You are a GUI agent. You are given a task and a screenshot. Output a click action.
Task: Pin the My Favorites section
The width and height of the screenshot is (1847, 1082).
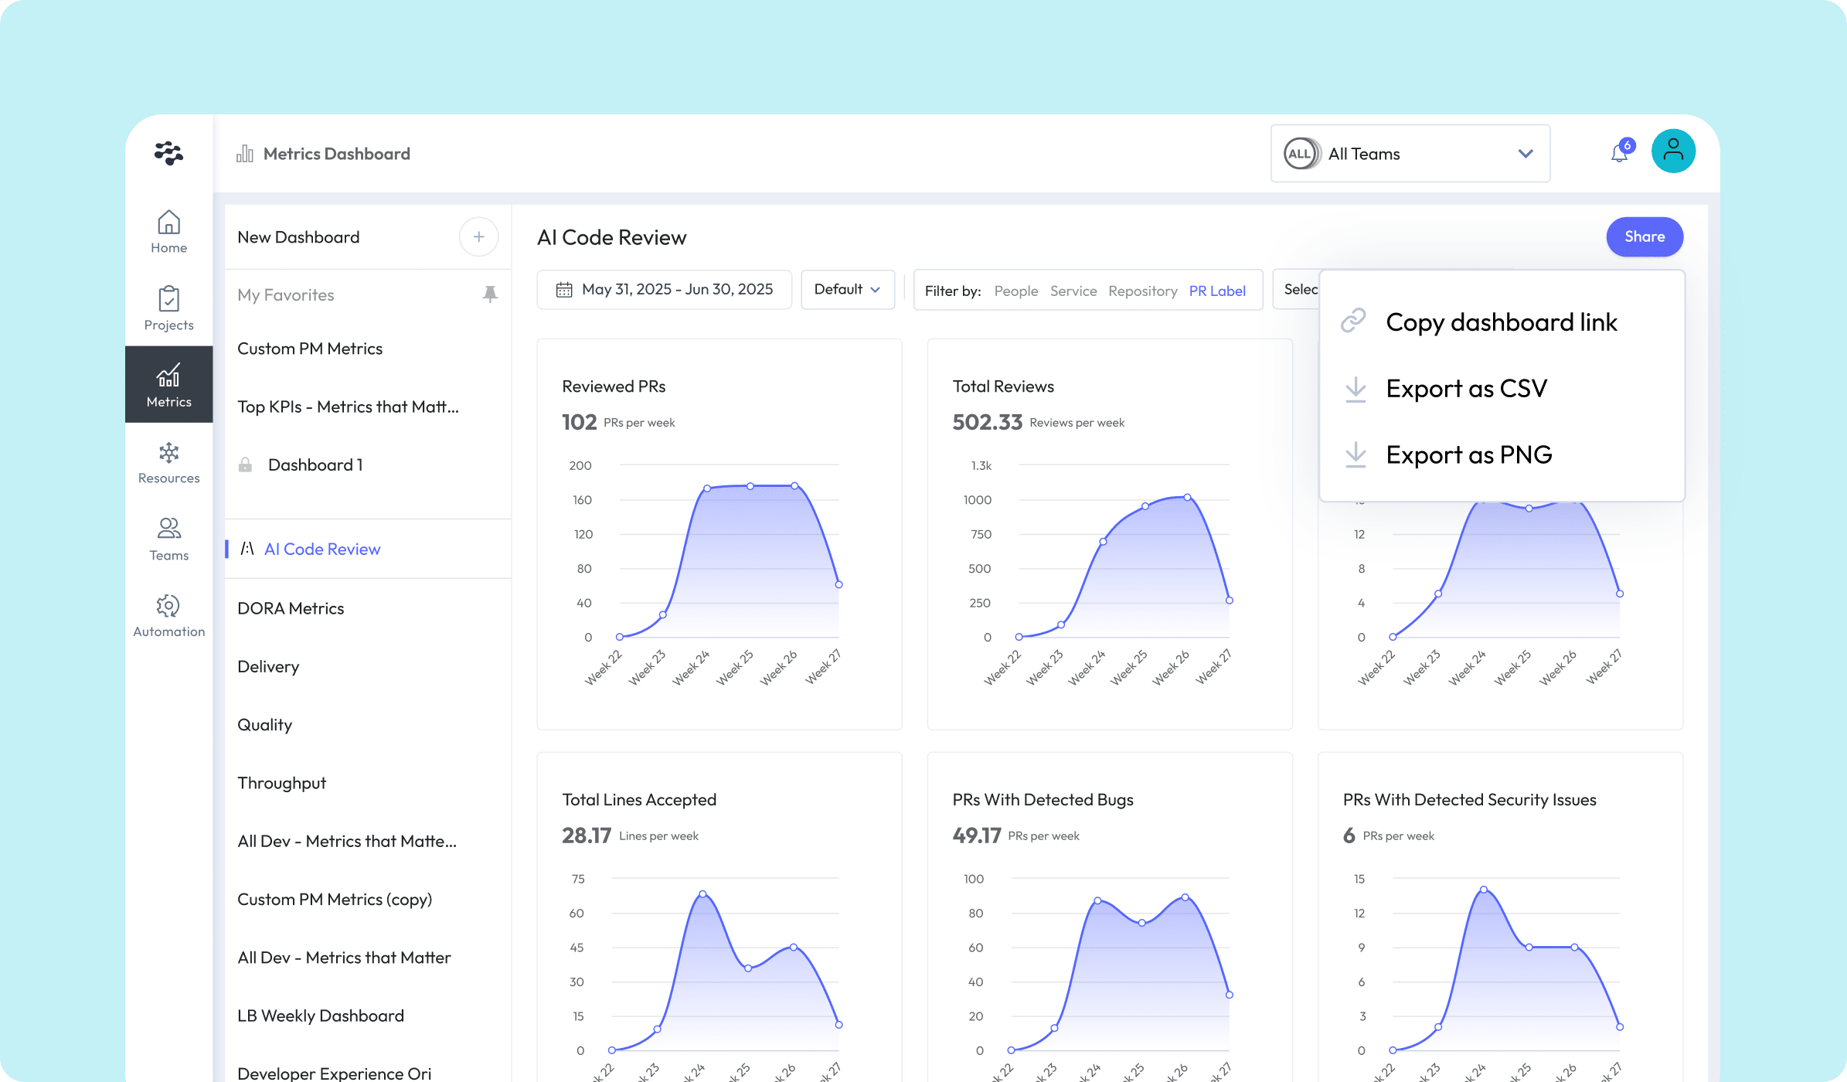(490, 294)
